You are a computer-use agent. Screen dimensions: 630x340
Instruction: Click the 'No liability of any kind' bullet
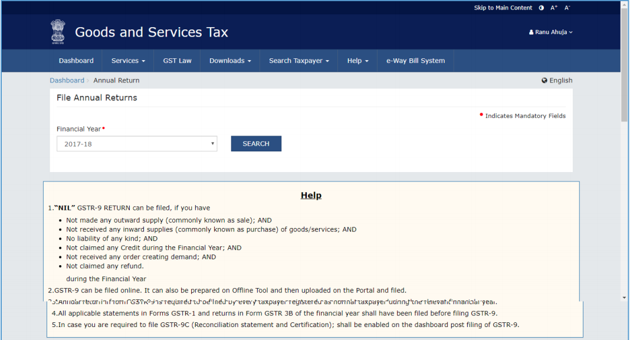[x=111, y=239]
